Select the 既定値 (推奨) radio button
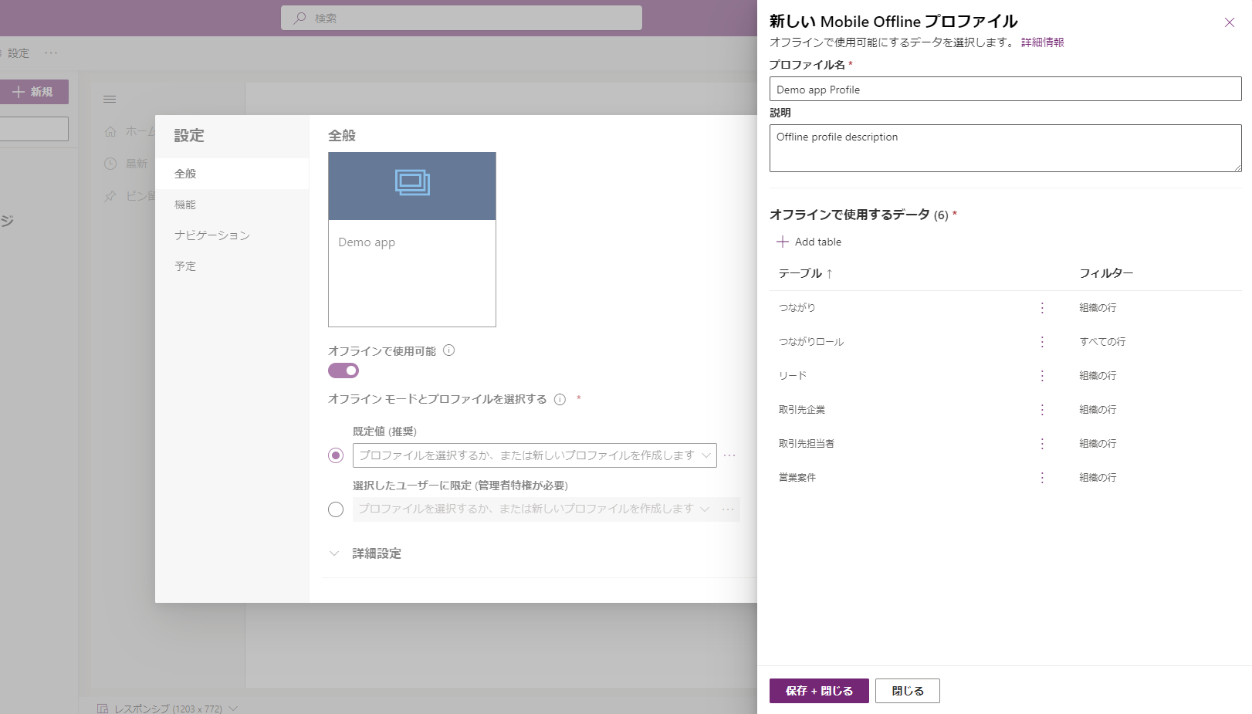The image size is (1252, 714). [336, 455]
